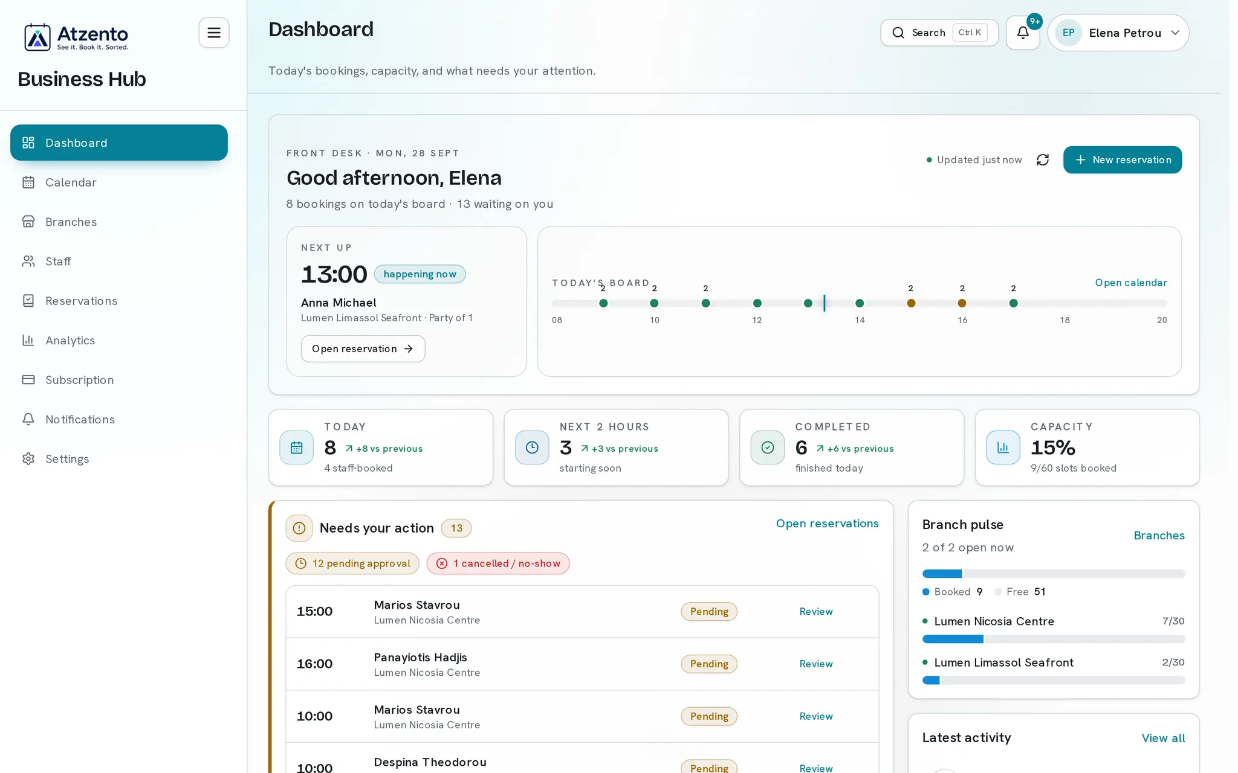Image resolution: width=1238 pixels, height=773 pixels.
Task: Go to Calendar in sidebar
Action: (119, 182)
